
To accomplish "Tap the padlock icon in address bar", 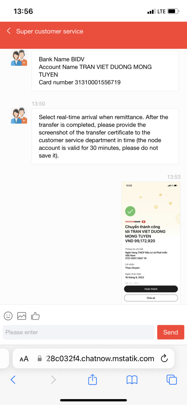I will [x=40, y=359].
